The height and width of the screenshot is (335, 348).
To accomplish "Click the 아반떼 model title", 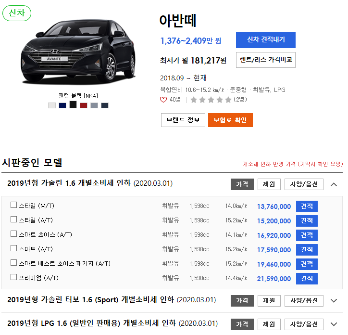I will pyautogui.click(x=178, y=21).
